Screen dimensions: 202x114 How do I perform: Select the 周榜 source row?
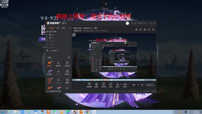[59, 31]
